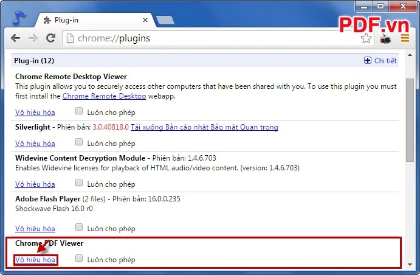Click the Plug-in (12) header text

tap(34, 61)
